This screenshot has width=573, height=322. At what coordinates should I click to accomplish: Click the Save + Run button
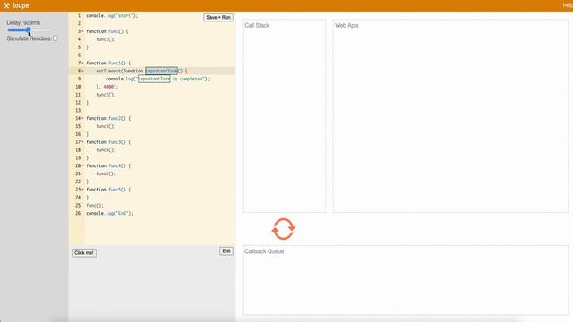coord(218,17)
